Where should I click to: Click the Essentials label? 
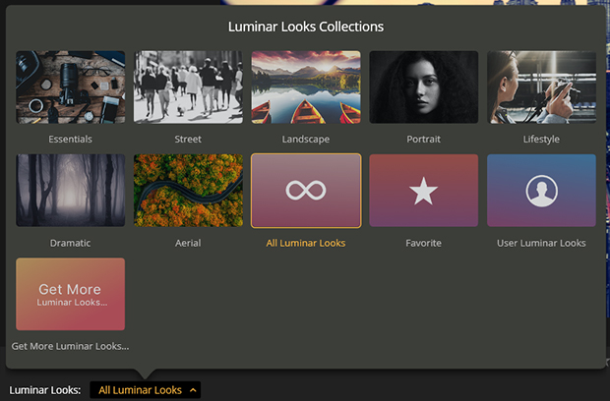[71, 140]
